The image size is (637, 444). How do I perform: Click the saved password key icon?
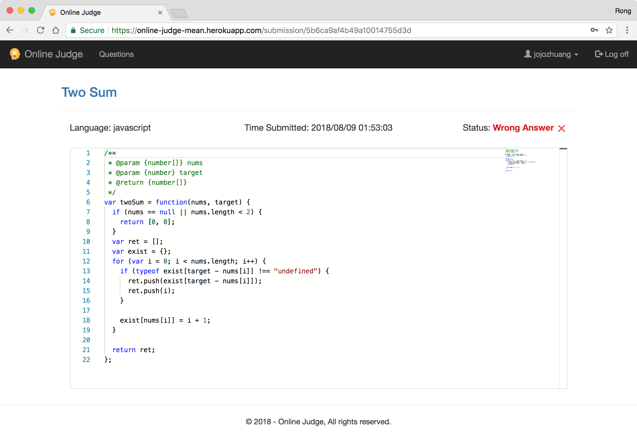pyautogui.click(x=594, y=30)
